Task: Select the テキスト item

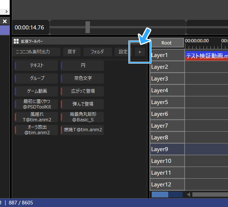Action: (x=36, y=65)
